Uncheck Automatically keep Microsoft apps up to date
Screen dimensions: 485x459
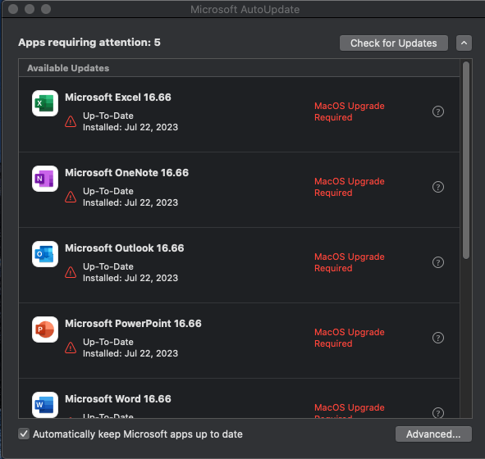coord(24,434)
